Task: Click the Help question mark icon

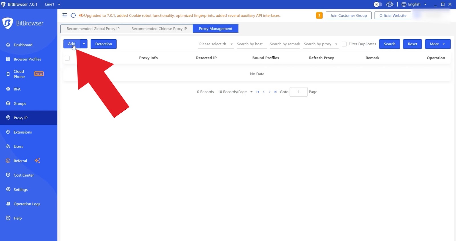Action: point(8,218)
